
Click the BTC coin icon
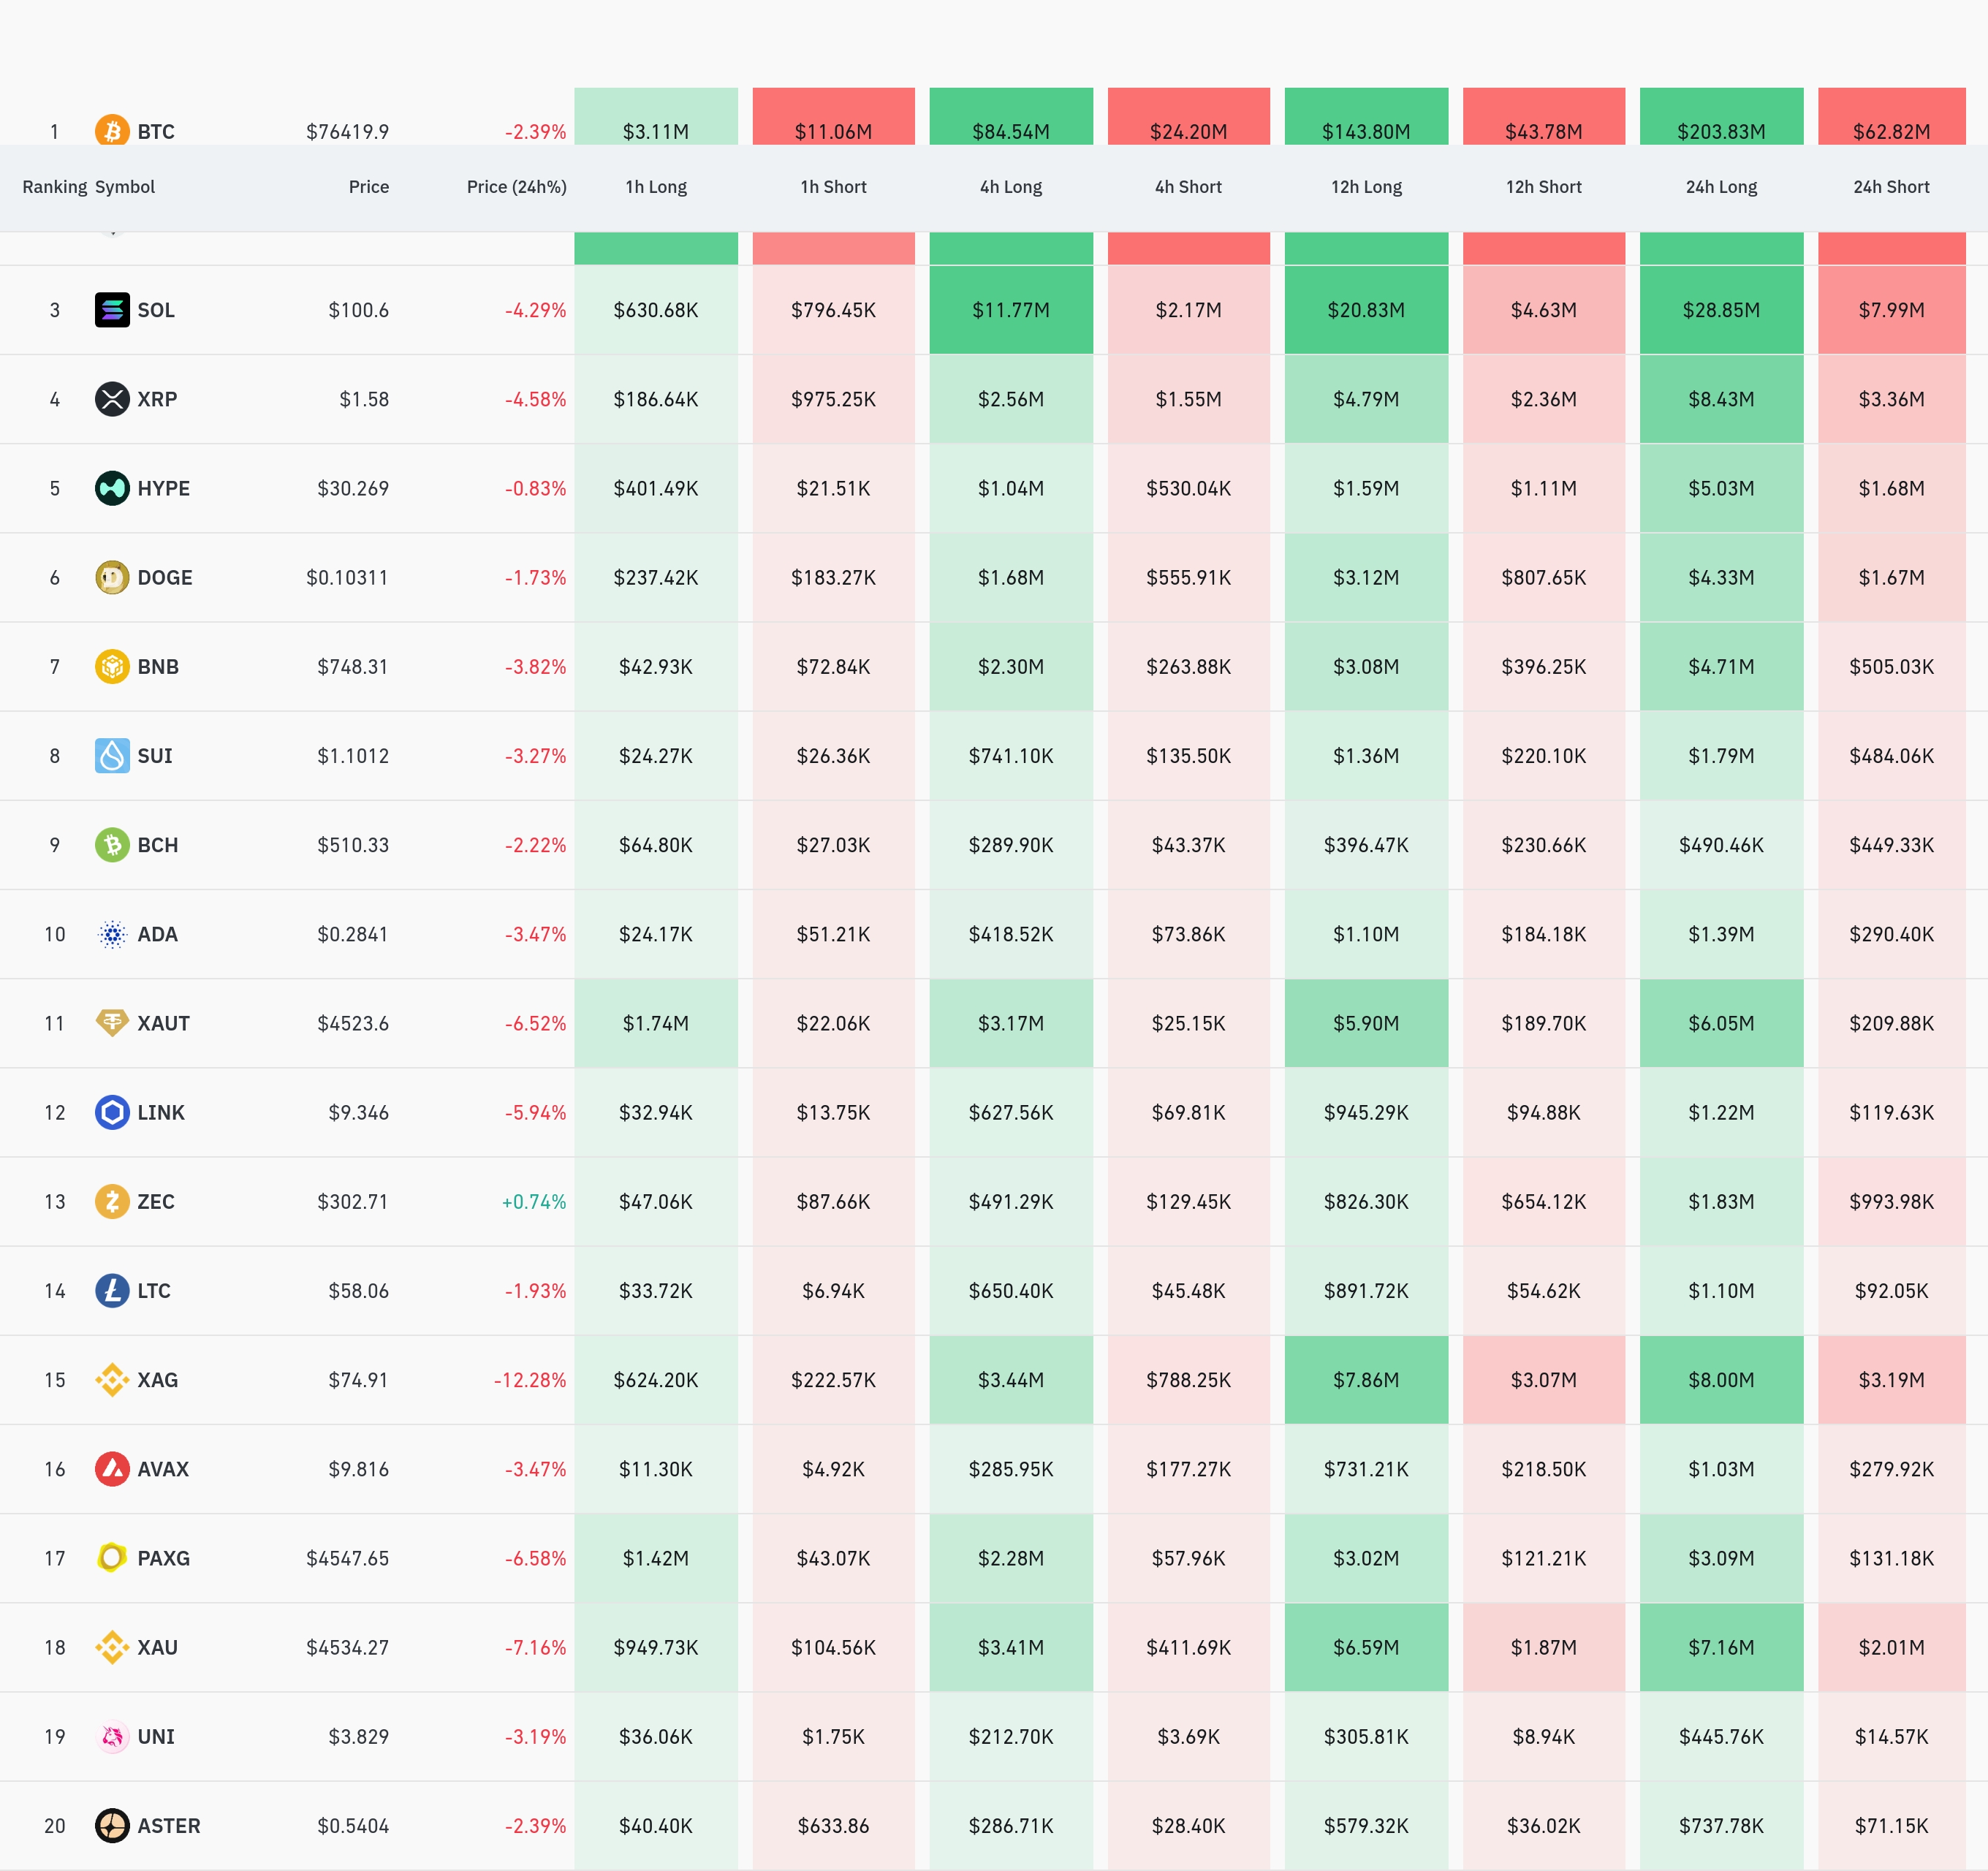[x=112, y=131]
